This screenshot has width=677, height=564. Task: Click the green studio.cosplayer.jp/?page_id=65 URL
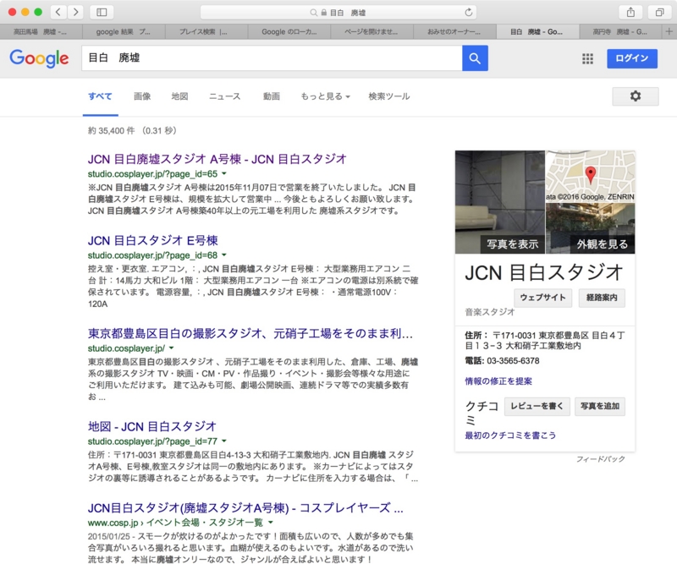coord(152,173)
